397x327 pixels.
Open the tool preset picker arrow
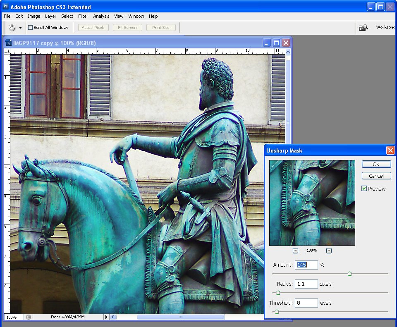pyautogui.click(x=20, y=28)
